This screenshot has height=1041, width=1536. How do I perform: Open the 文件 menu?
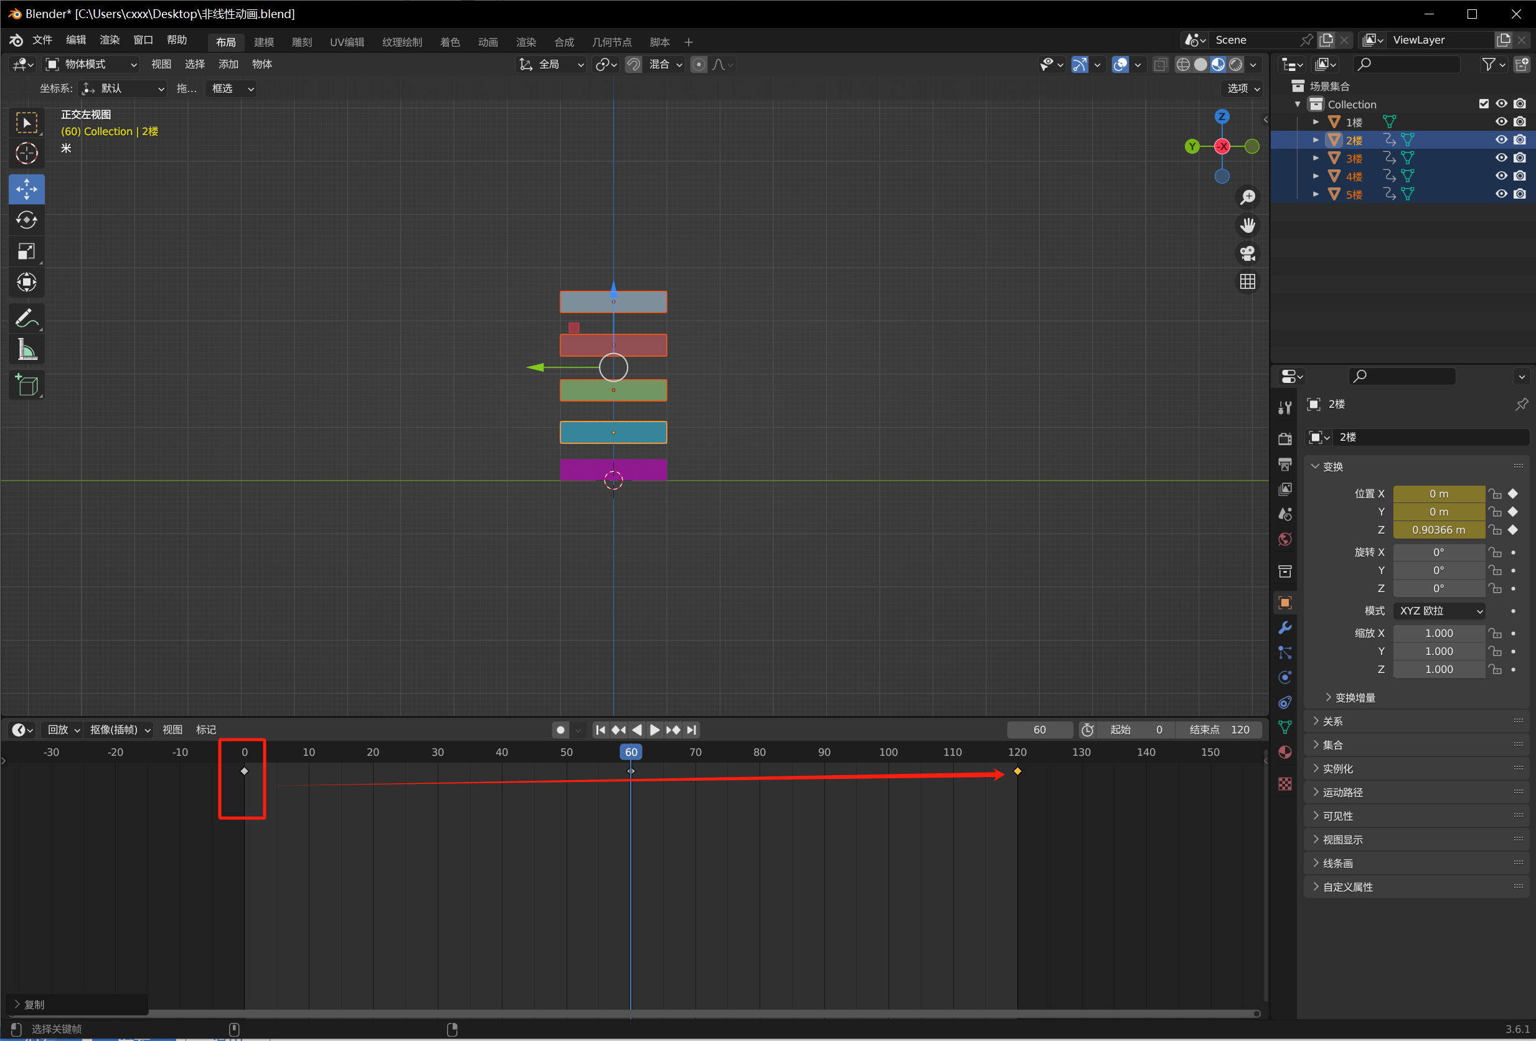point(42,40)
